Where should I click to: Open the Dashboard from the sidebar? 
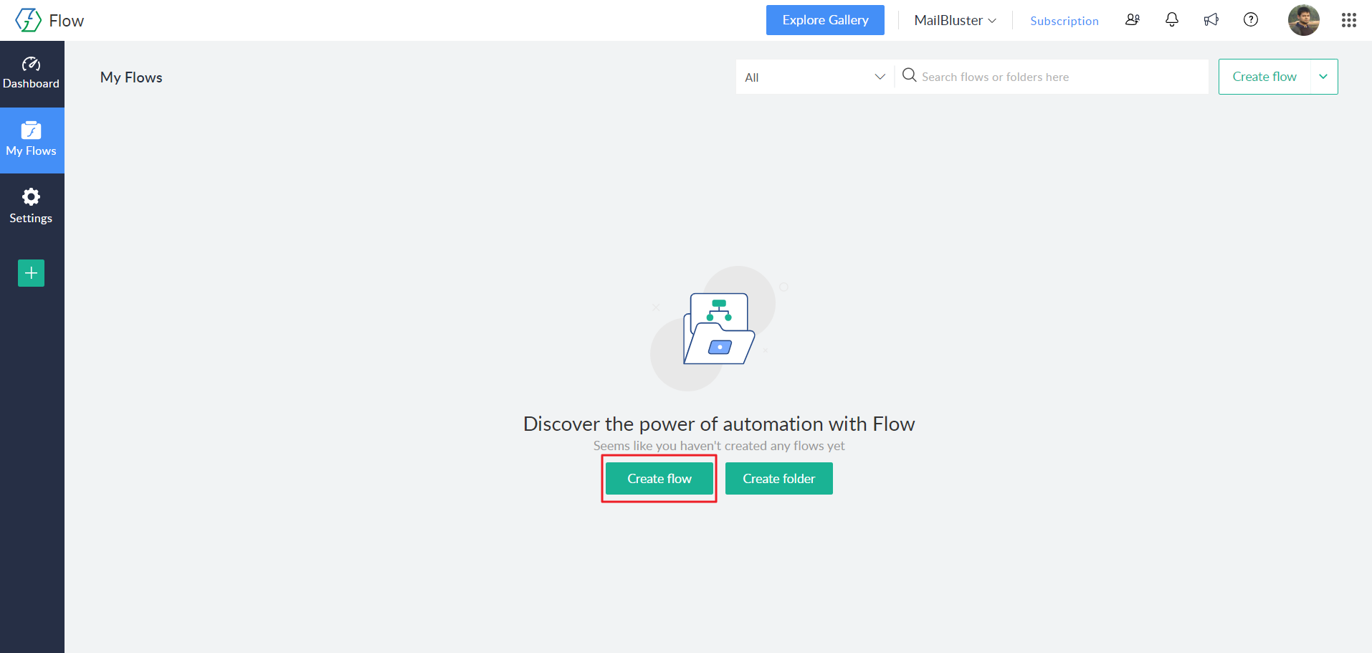tap(32, 73)
